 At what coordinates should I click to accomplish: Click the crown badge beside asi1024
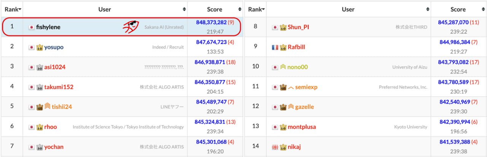40,67
